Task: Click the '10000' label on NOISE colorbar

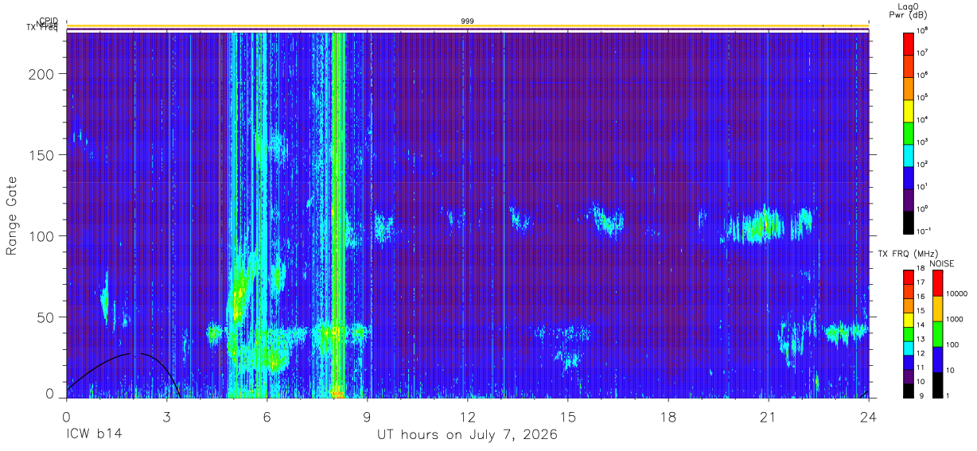Action: click(x=959, y=294)
